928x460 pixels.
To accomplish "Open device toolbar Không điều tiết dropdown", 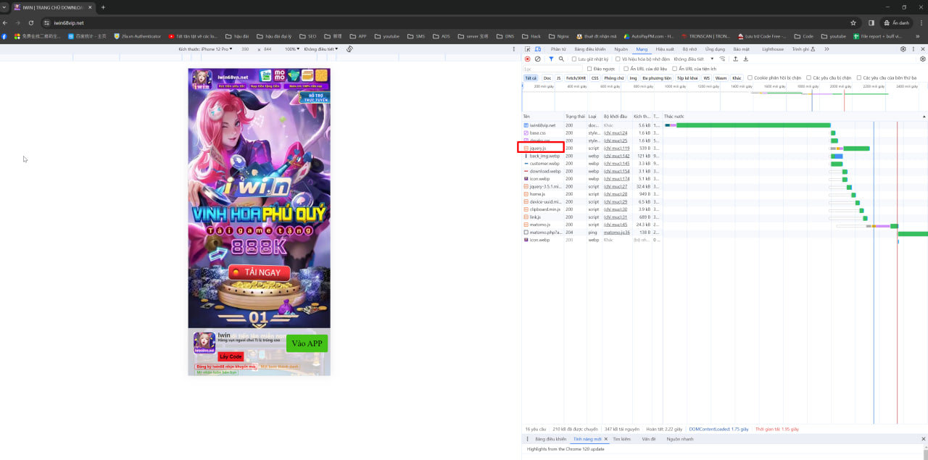I will click(x=321, y=49).
